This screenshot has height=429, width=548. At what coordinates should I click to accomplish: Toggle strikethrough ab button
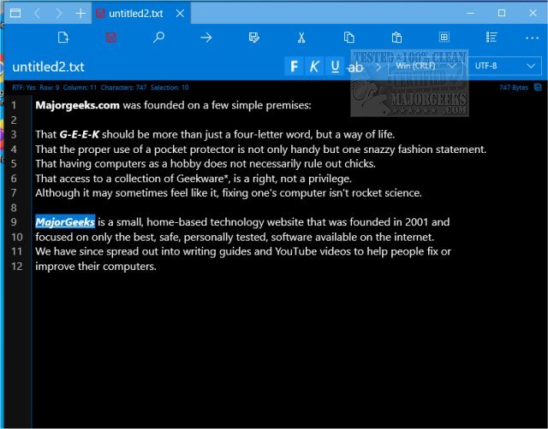point(355,67)
